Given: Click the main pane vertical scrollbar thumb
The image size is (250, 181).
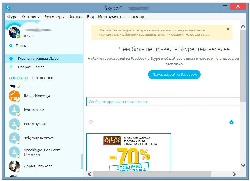Looking at the screenshot, I should pos(243,66).
